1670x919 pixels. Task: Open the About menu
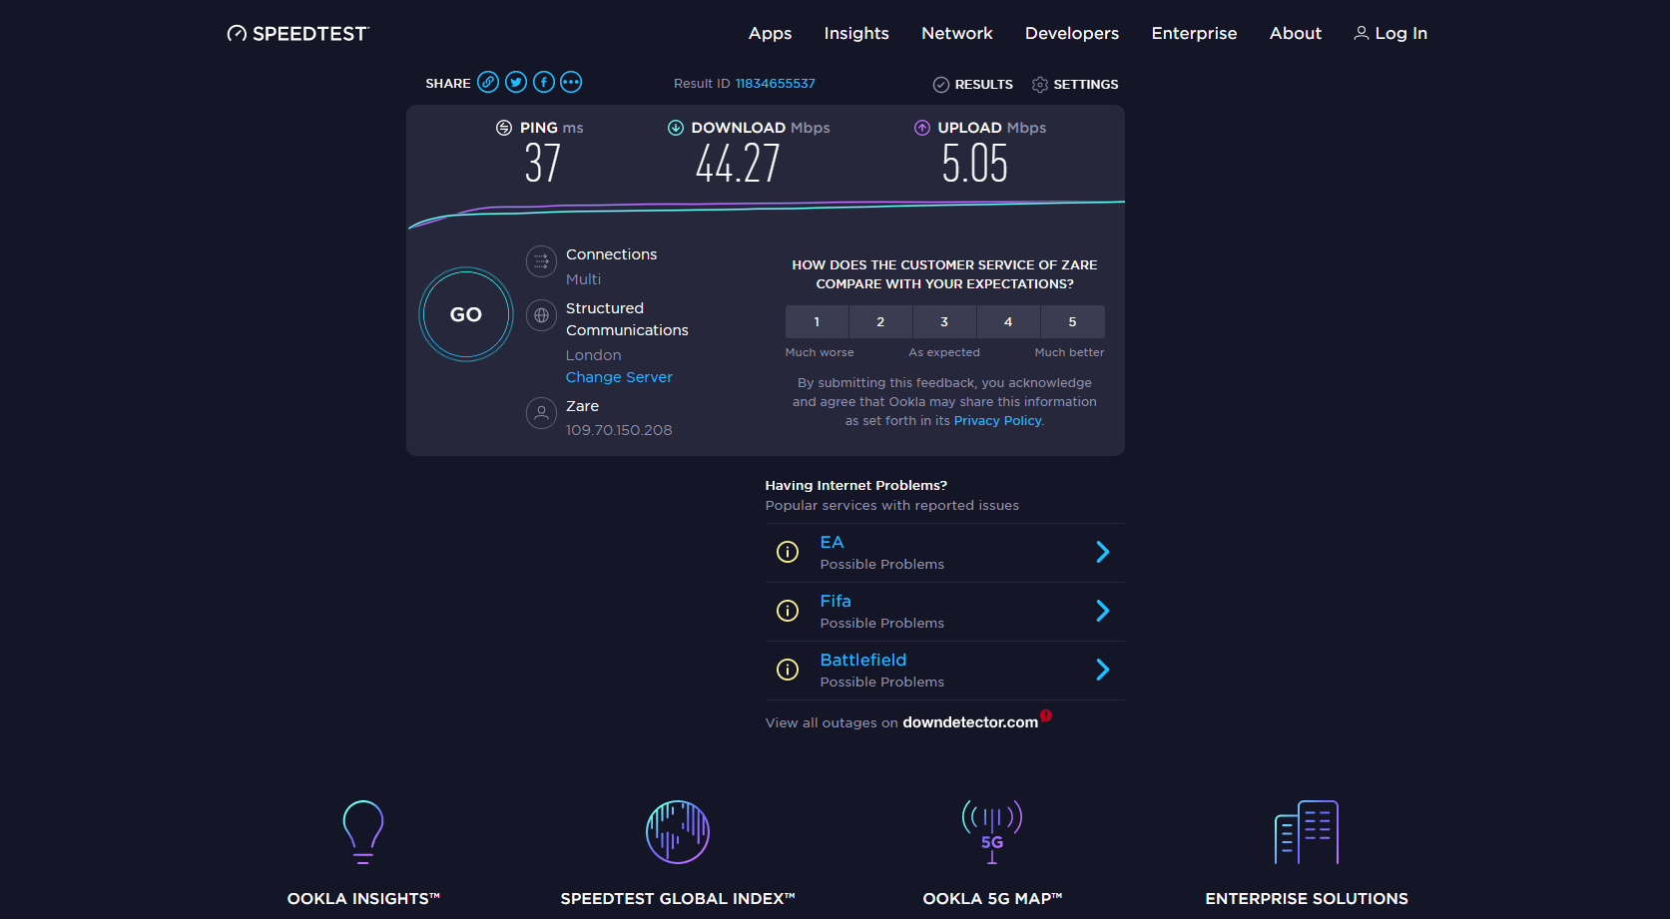pos(1296,33)
